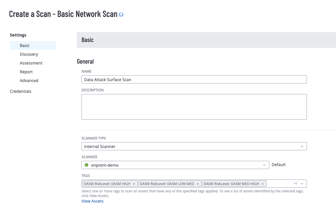The image size is (336, 209).
Task: Click the documentation icon beside the scan title
Action: click(121, 15)
